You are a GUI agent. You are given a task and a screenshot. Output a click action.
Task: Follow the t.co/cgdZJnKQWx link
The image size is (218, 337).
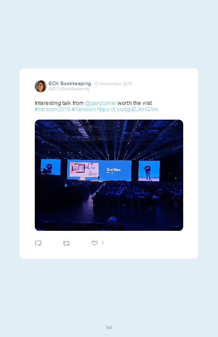pyautogui.click(x=127, y=110)
